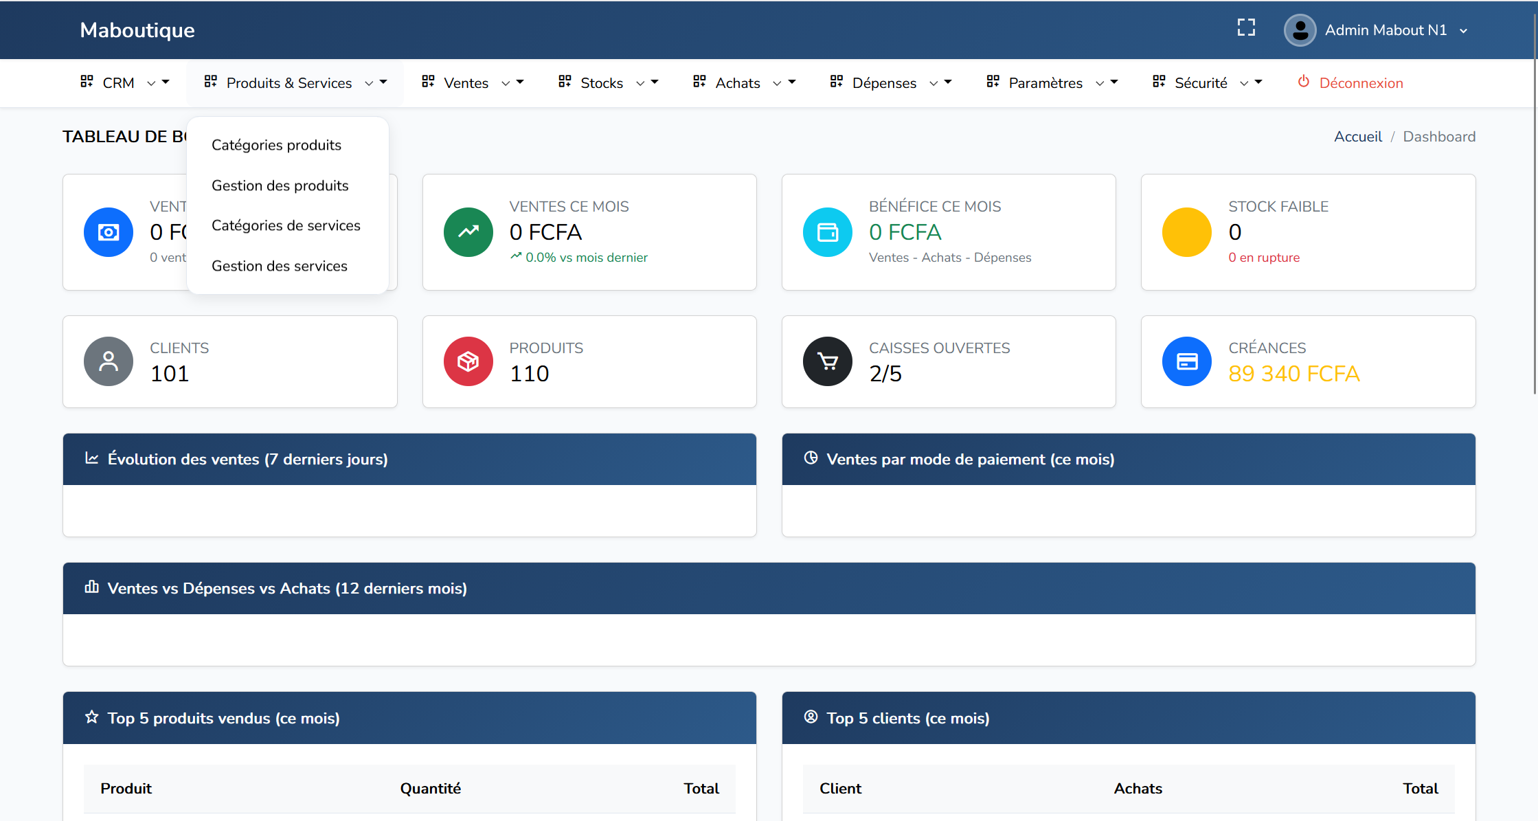Open the Paramètres dropdown menu
Screen dimensions: 1538x821
[x=1052, y=82]
